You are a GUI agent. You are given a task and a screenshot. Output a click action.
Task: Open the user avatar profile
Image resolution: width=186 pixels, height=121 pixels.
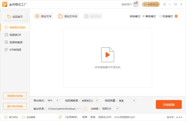click(x=136, y=4)
